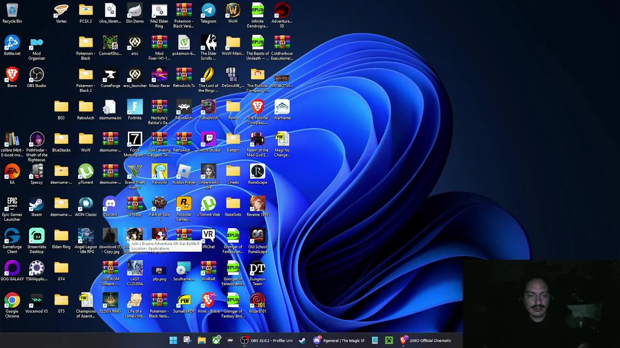Screen dimensions: 620x348
Task: Launch Roblox Player shortcut
Action: tap(184, 174)
